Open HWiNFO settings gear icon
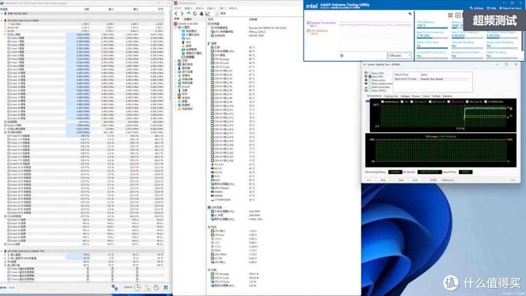This screenshot has width=526, height=296. click(156, 287)
